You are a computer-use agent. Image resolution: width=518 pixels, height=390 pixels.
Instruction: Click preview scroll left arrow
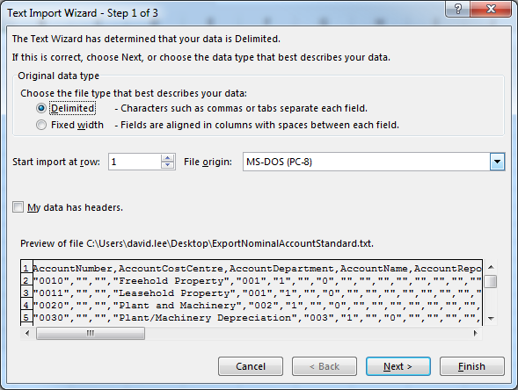click(27, 334)
